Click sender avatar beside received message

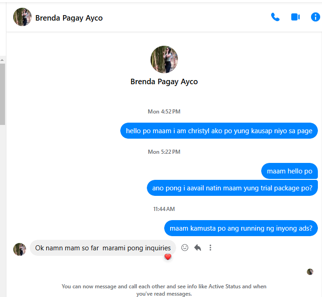tap(20, 249)
